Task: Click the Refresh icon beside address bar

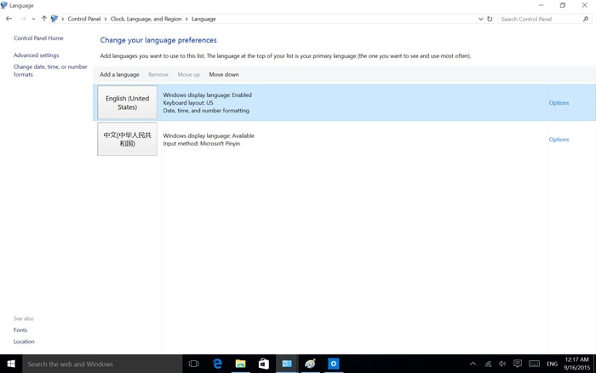Action: 490,19
